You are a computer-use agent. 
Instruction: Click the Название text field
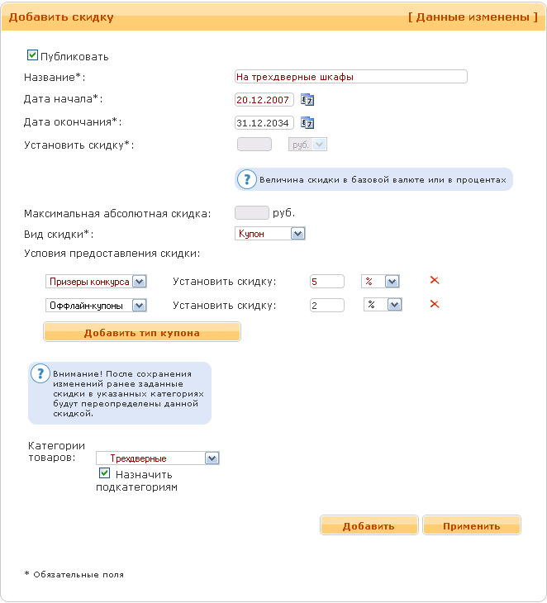pos(351,77)
